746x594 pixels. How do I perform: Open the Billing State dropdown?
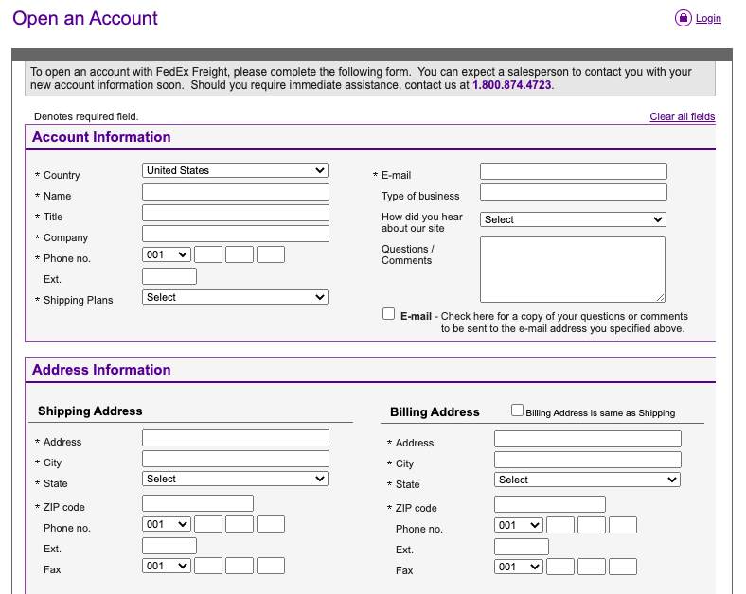click(587, 480)
